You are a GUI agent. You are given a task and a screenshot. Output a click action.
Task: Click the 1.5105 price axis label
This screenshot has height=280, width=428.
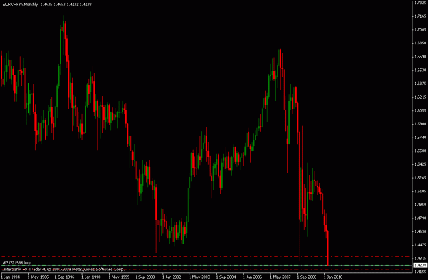click(x=420, y=191)
